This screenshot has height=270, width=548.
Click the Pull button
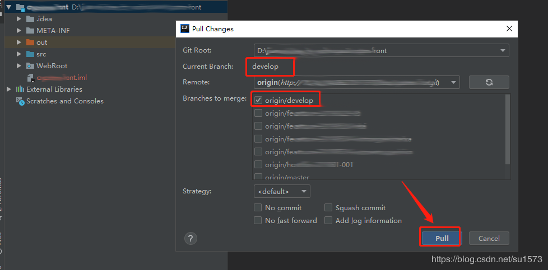(441, 238)
